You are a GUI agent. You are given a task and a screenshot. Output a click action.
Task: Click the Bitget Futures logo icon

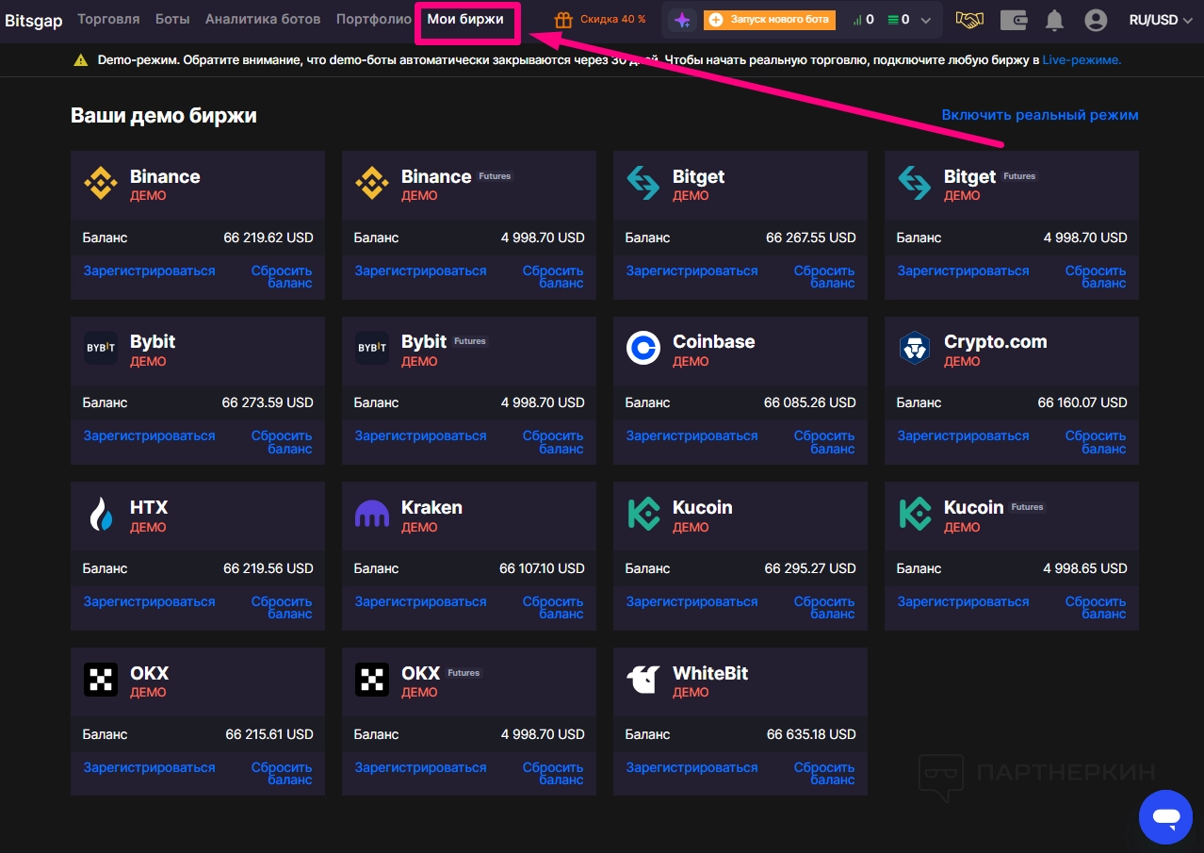click(915, 183)
